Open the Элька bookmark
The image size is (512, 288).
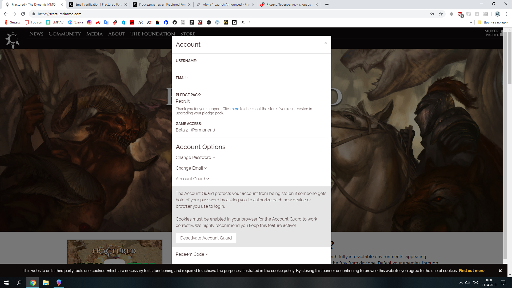coord(75,22)
